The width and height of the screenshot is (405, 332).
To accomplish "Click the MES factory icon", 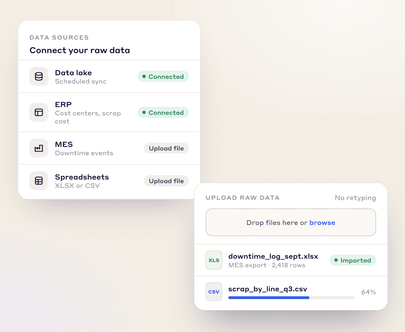I will 39,148.
